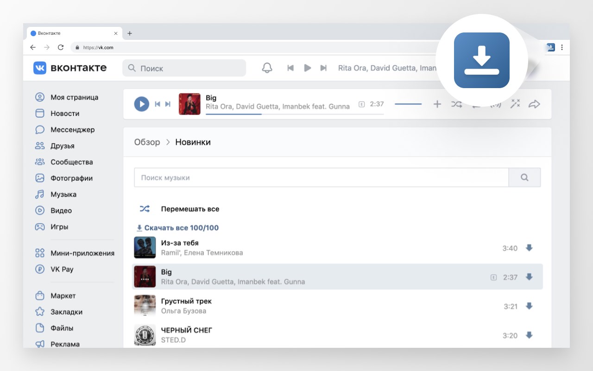Go to previous track in player panel

tap(158, 104)
